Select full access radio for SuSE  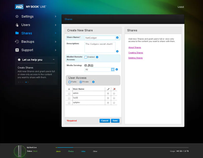click(x=108, y=98)
